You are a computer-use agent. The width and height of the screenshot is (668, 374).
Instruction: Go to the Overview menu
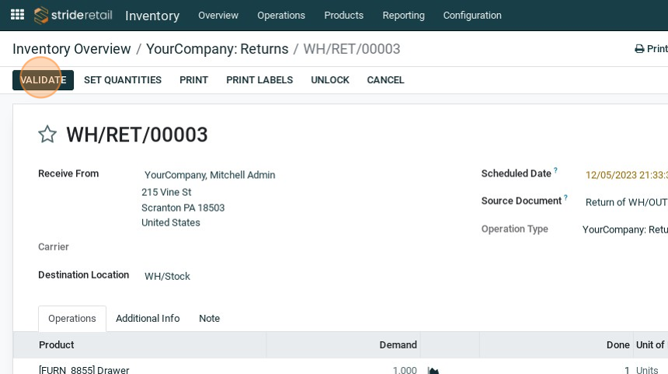(218, 16)
